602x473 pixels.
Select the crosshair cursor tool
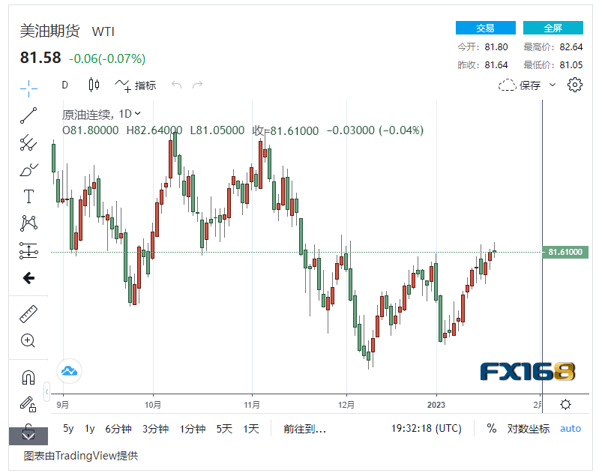pos(28,88)
